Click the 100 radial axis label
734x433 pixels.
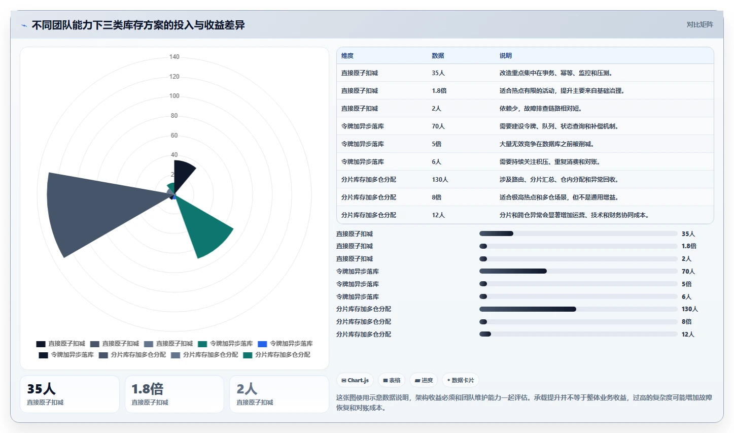click(x=174, y=96)
